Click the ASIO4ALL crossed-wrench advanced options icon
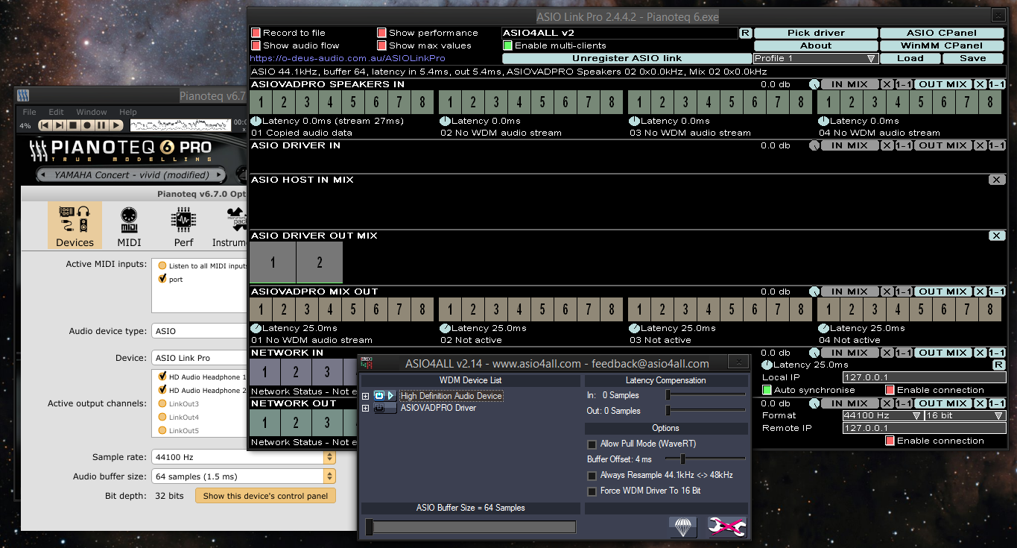This screenshot has height=548, width=1017. [x=726, y=526]
